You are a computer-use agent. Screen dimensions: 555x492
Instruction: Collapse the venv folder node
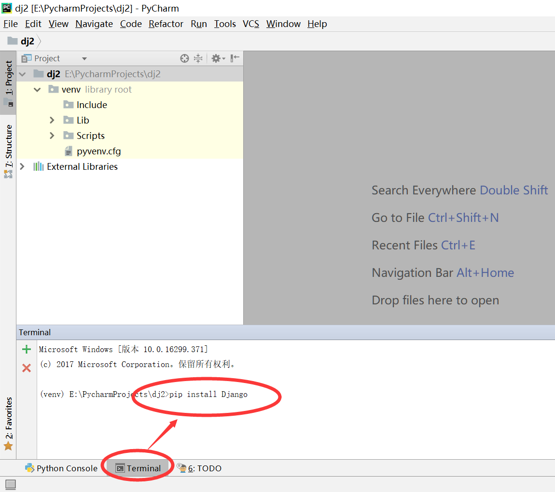click(x=38, y=90)
